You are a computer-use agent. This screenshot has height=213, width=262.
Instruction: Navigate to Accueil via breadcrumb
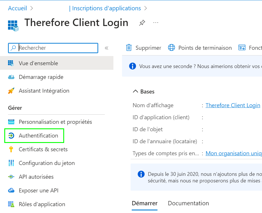(17, 8)
